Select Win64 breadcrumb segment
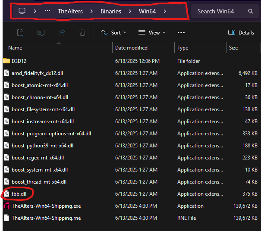The height and width of the screenshot is (231, 261). coord(147,11)
